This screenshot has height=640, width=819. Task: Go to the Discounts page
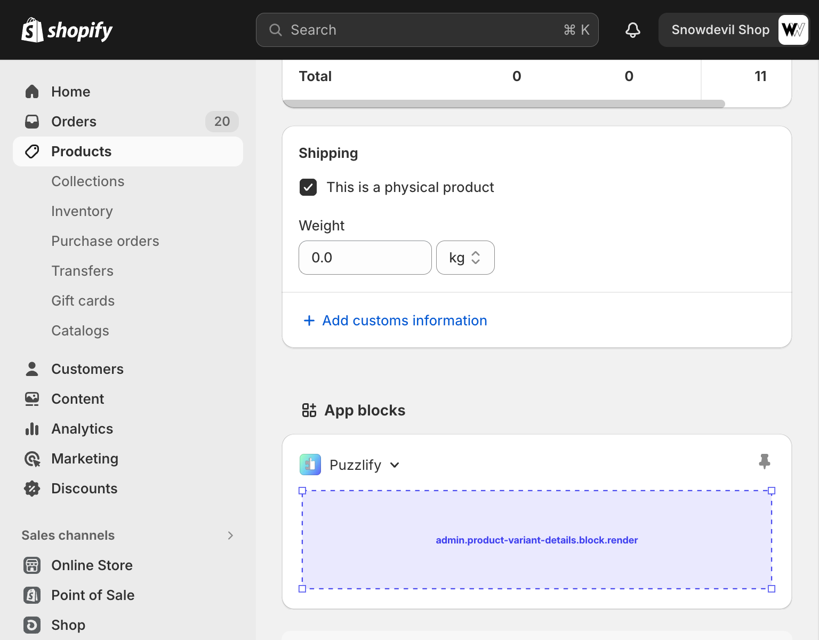tap(84, 489)
